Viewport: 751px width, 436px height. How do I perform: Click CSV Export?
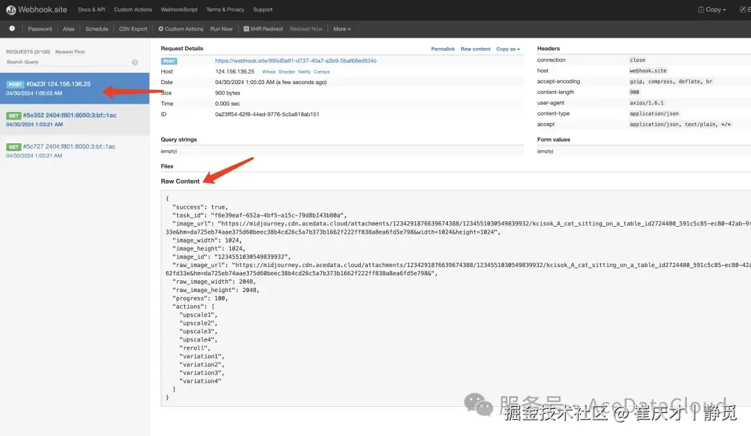[x=133, y=29]
